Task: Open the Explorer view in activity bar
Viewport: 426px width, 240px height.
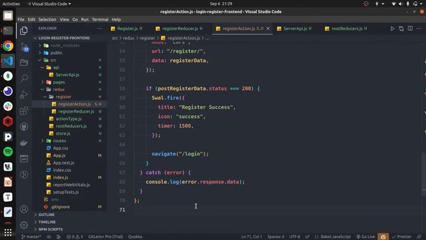Action: coord(24,31)
